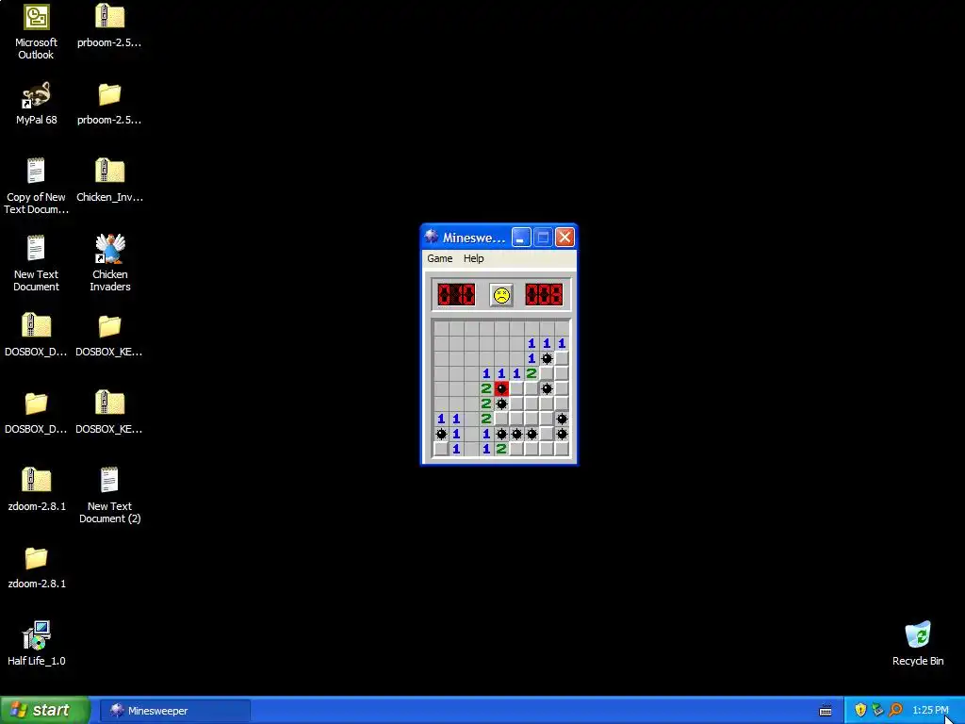Click the red exploded mine cell
The image size is (965, 724).
(501, 388)
